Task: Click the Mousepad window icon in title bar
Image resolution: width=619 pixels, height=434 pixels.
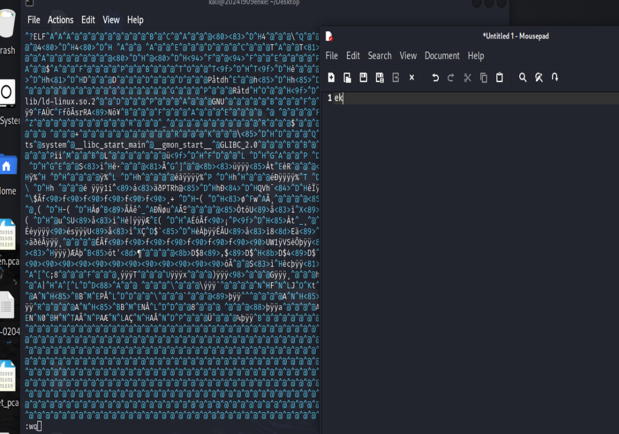Action: [329, 36]
